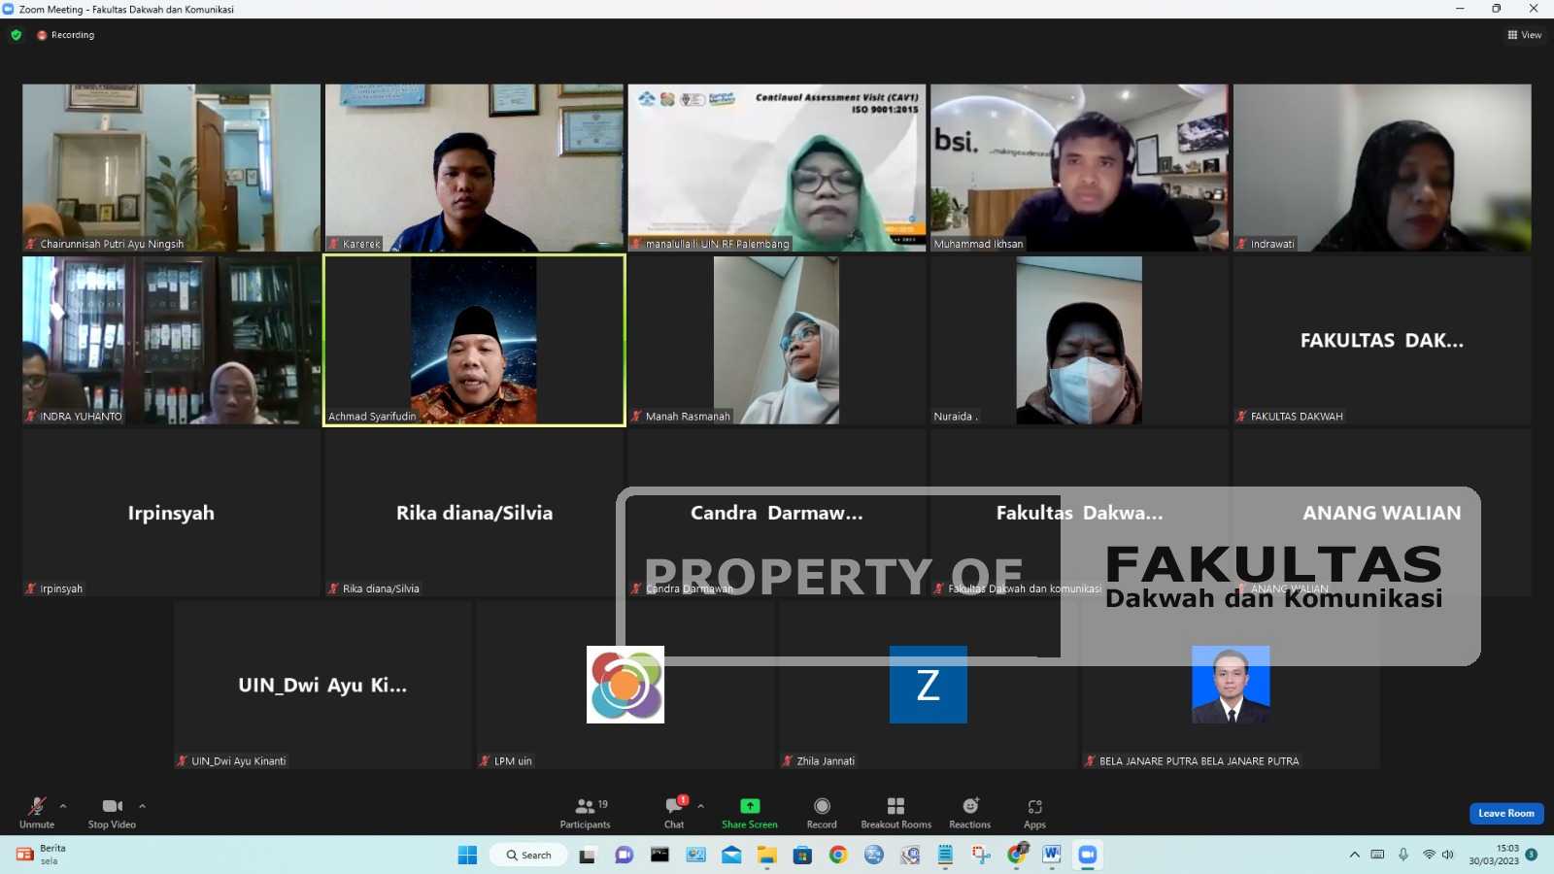Open audio options arrow beside Unmute
Image resolution: width=1554 pixels, height=874 pixels.
pyautogui.click(x=63, y=806)
